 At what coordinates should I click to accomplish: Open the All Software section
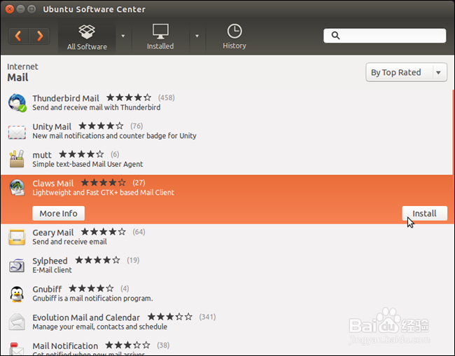(x=87, y=37)
